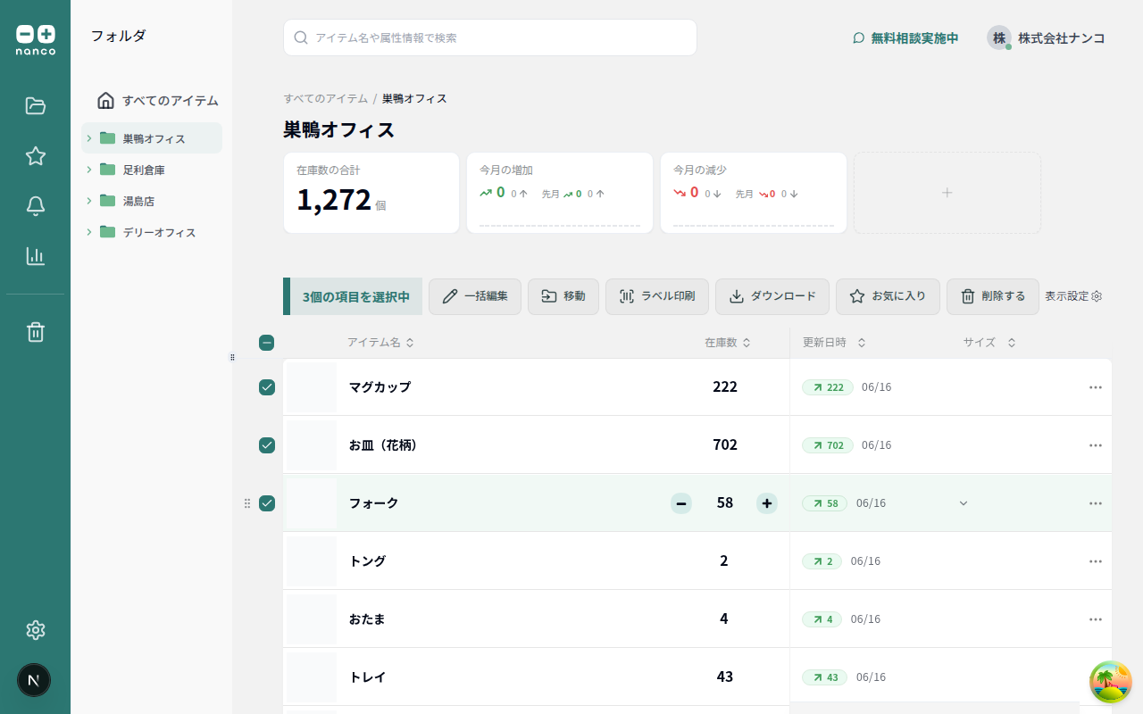Open the 一括編集 pencil edit tool
The height and width of the screenshot is (714, 1143).
474,296
